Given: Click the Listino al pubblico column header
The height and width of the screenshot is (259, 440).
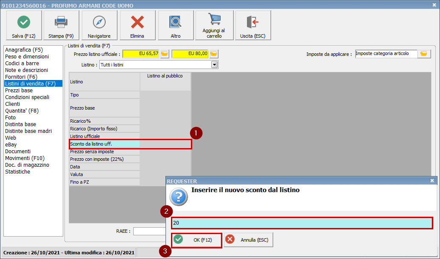Looking at the screenshot, I should point(165,76).
